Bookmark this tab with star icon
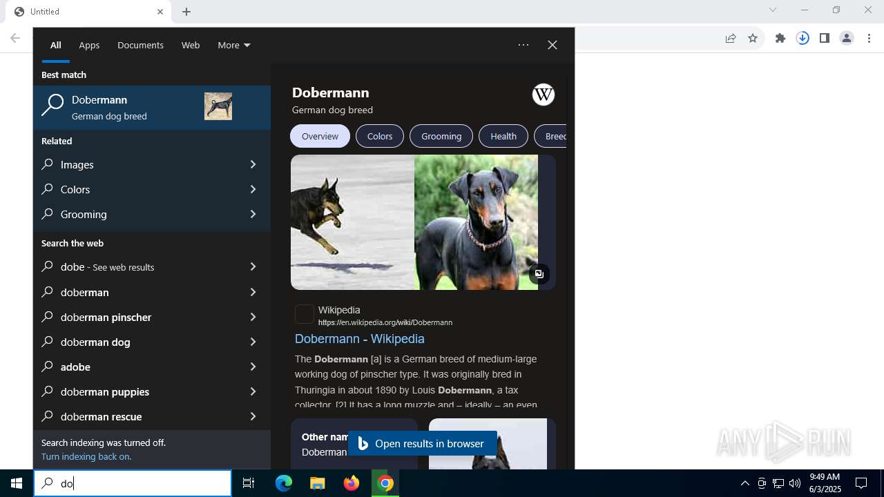 coord(753,38)
